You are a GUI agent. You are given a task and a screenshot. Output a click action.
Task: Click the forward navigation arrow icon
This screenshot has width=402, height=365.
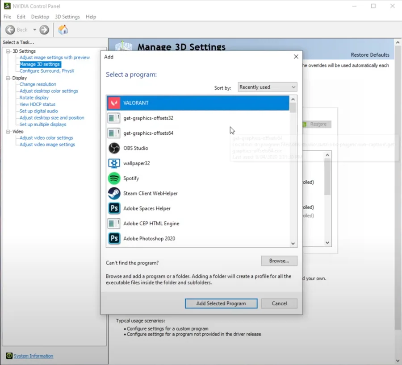click(44, 30)
